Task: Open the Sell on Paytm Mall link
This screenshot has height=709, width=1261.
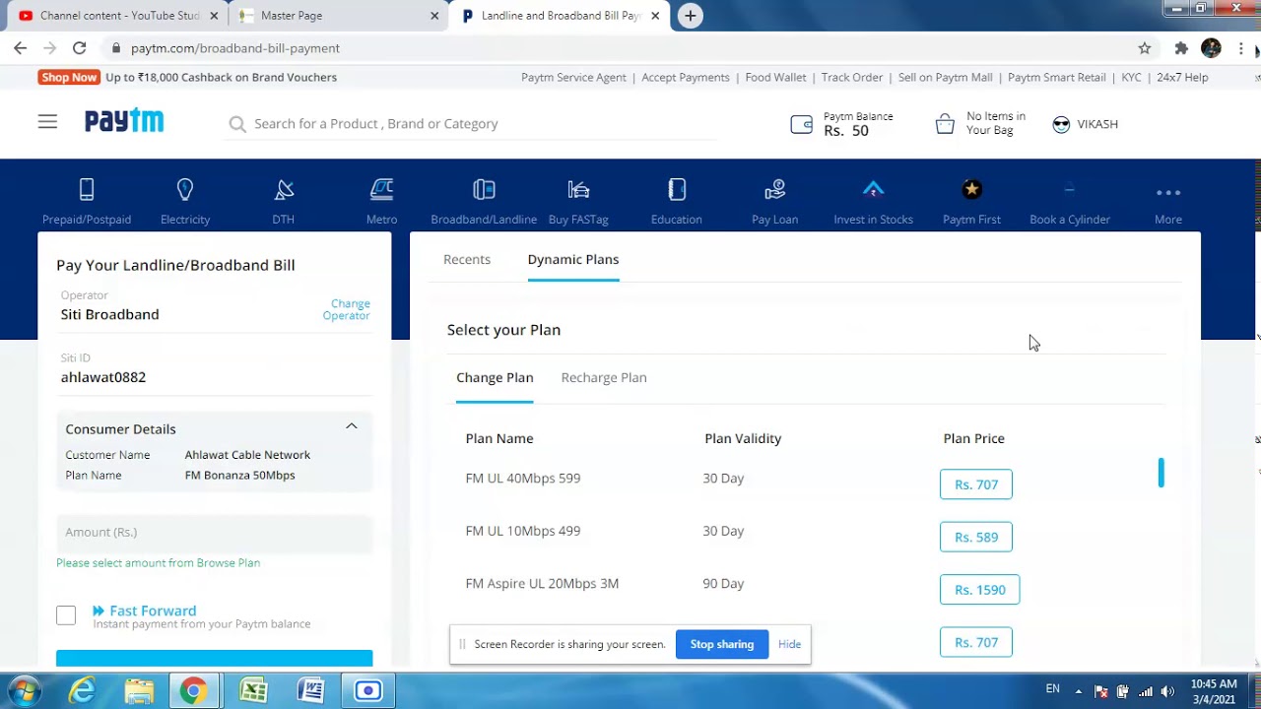Action: 946,77
